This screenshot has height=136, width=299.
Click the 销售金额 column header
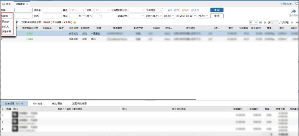point(280,109)
